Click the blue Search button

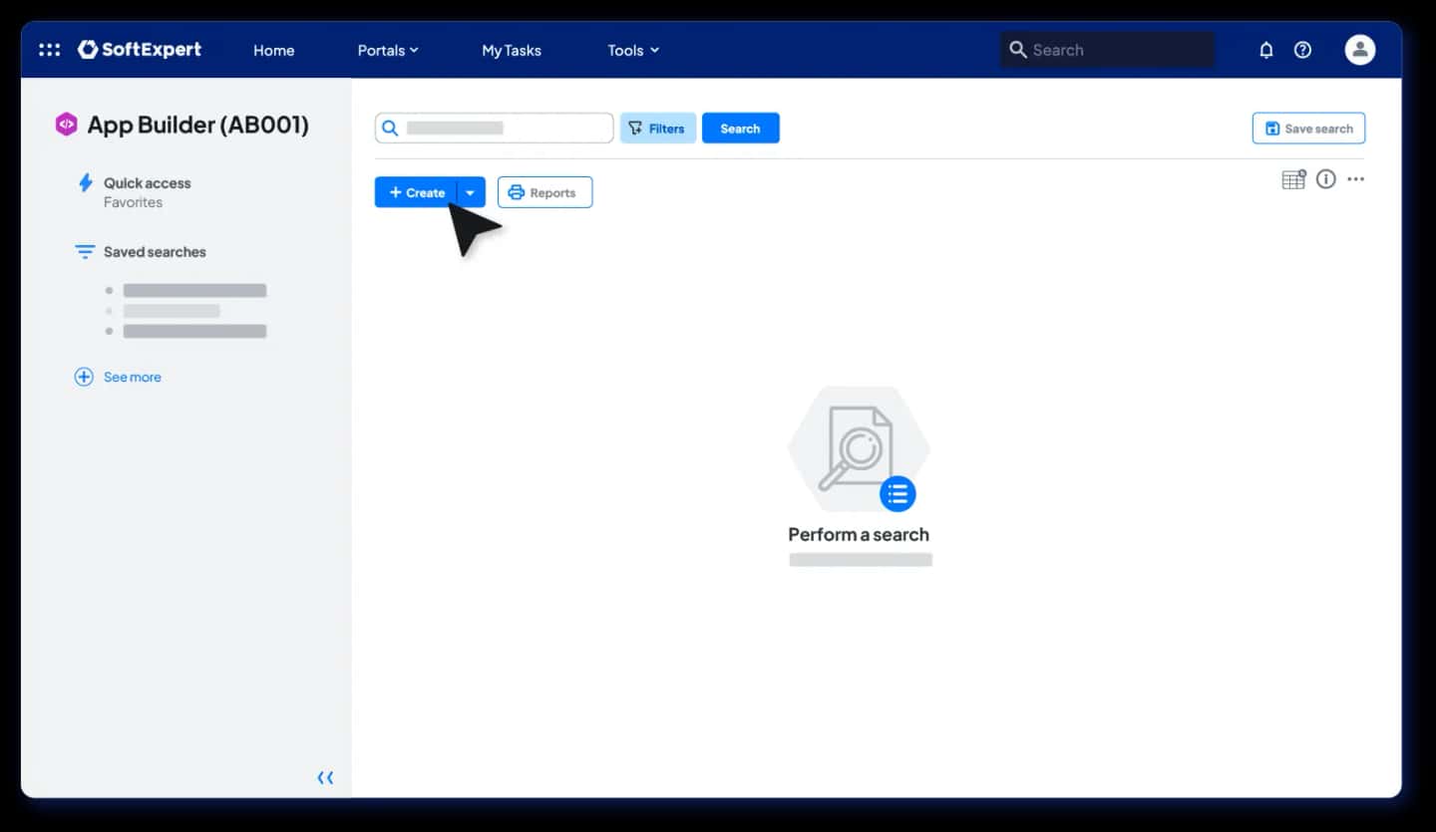click(x=741, y=129)
